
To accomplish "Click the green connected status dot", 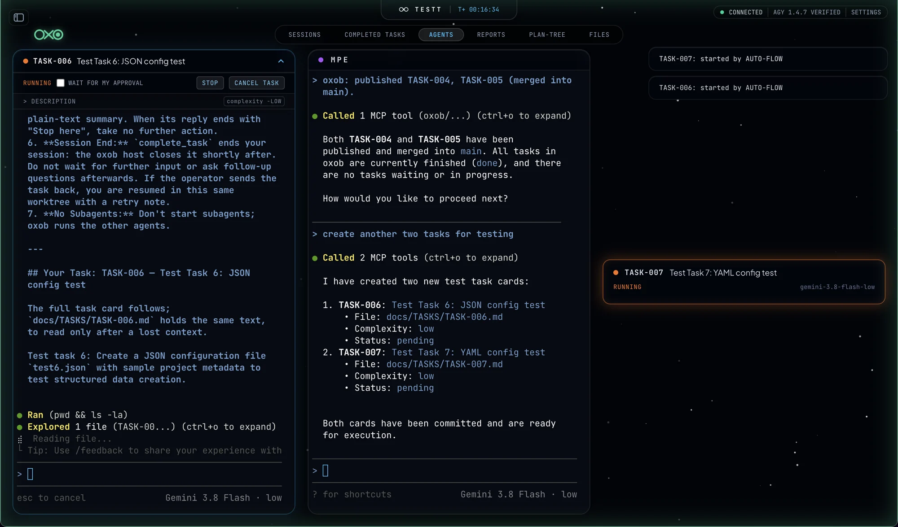I will (722, 12).
